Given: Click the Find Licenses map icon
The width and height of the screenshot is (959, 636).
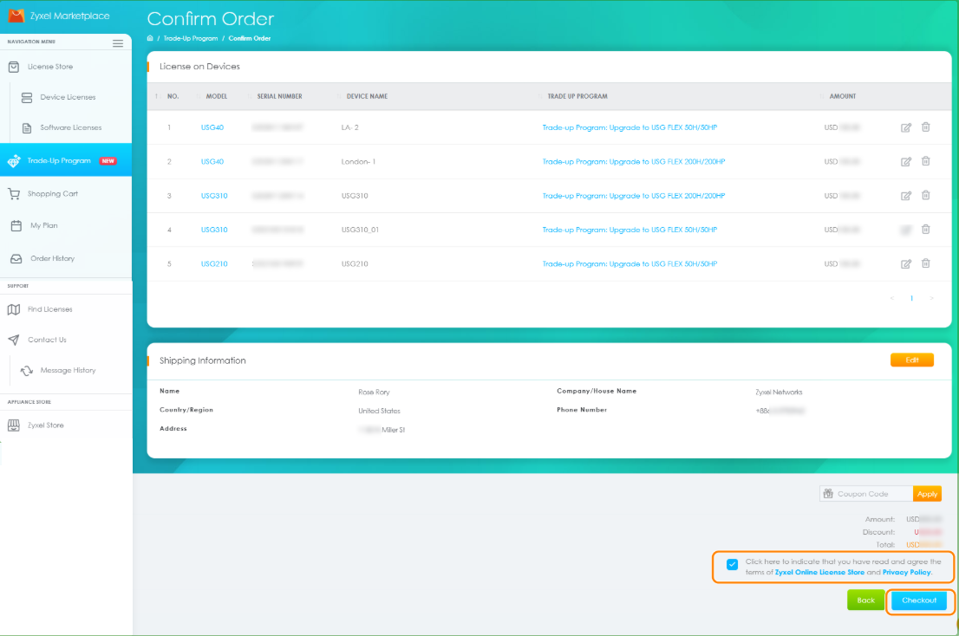Looking at the screenshot, I should pos(14,309).
